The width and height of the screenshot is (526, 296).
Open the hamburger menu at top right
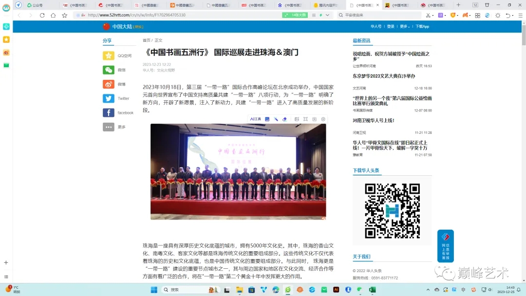click(x=521, y=15)
